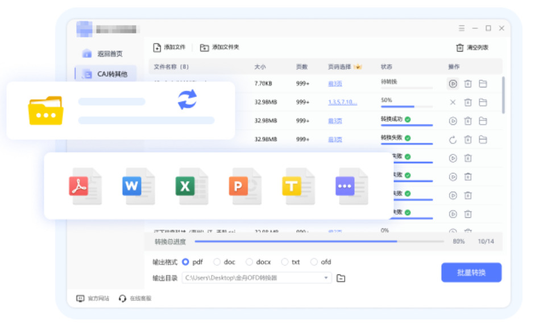
Task: Open the hamburger menu in title bar
Action: click(x=462, y=28)
